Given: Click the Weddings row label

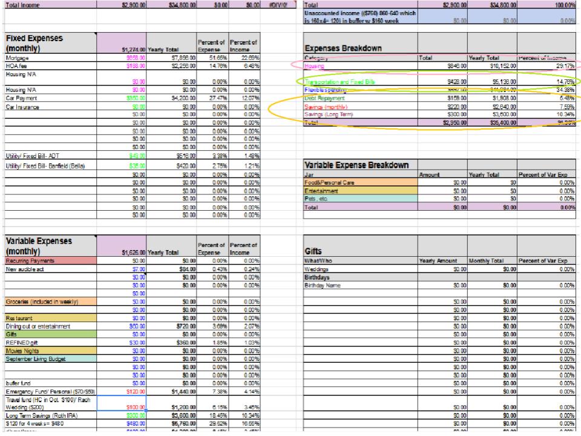Looking at the screenshot, I should pos(360,269).
